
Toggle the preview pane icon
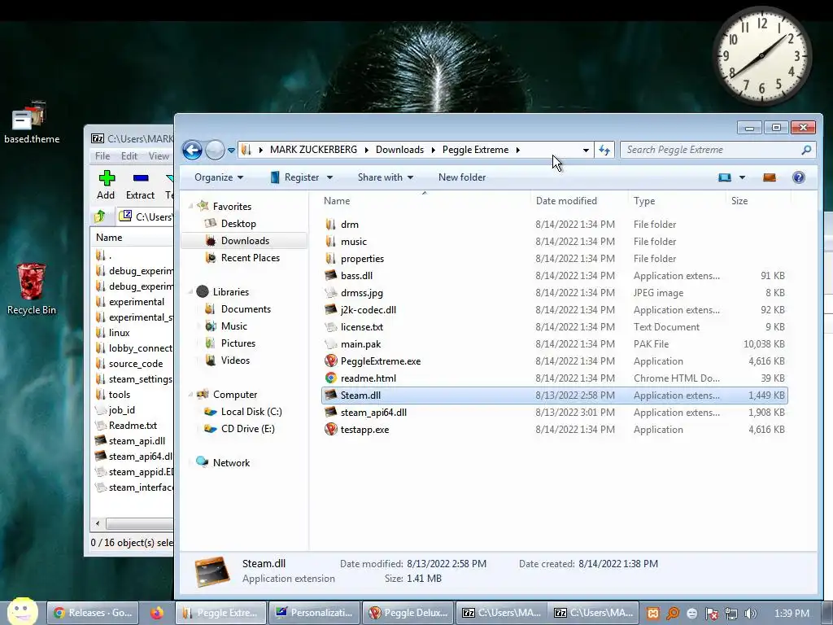pos(770,177)
